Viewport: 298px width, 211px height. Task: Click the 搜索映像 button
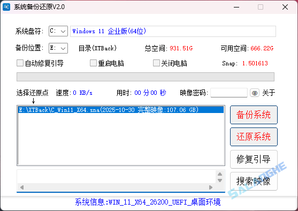click(x=254, y=181)
